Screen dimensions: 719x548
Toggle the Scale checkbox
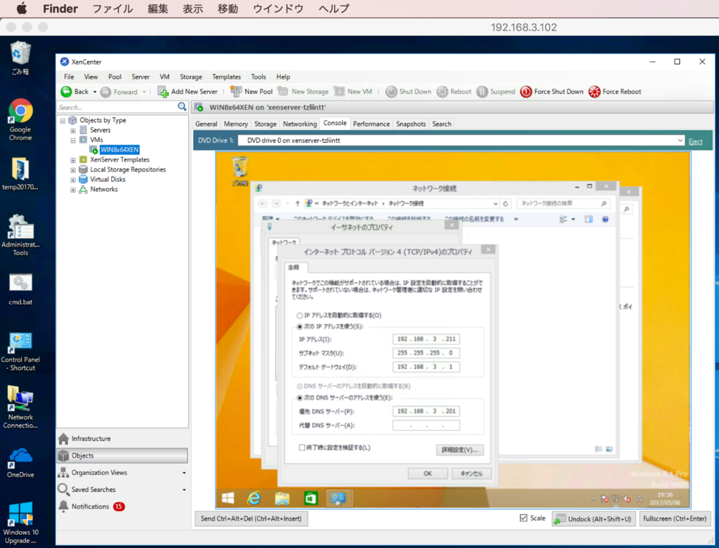point(524,518)
